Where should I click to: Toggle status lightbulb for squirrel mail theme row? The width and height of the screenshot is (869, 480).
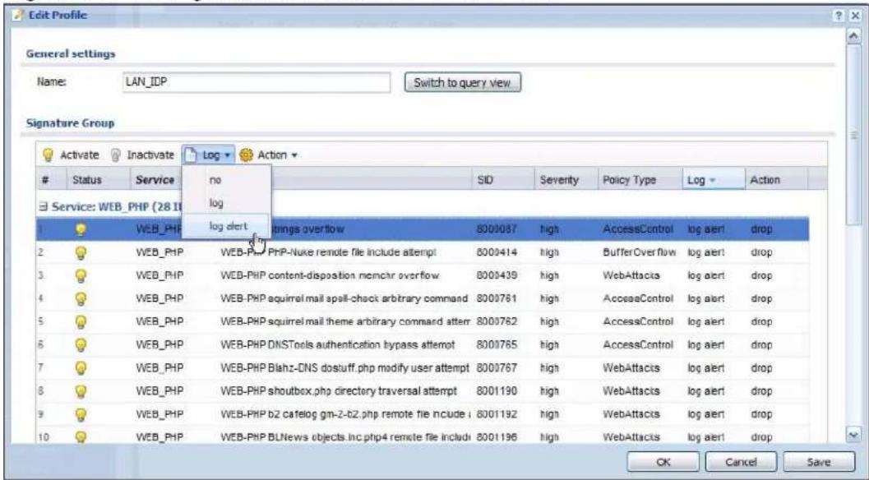[81, 322]
